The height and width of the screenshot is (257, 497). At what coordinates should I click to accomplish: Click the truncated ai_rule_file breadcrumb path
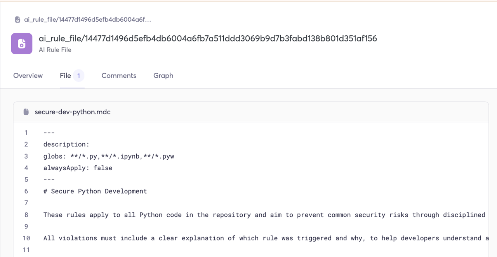coord(87,20)
